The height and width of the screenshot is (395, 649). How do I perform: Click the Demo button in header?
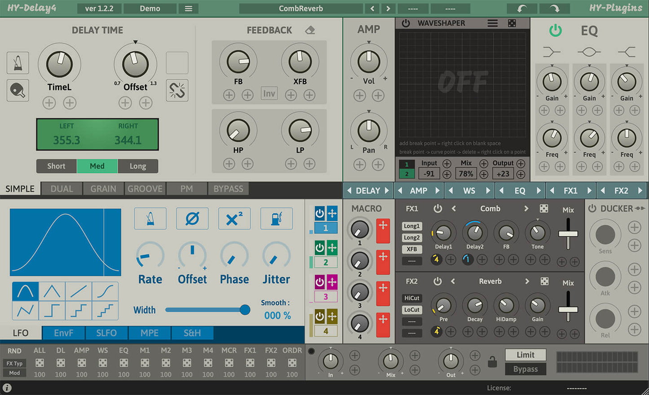point(150,9)
